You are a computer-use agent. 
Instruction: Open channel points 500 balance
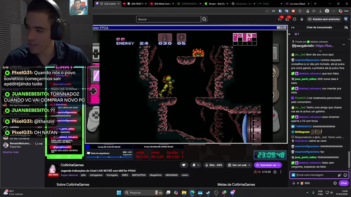(305, 183)
